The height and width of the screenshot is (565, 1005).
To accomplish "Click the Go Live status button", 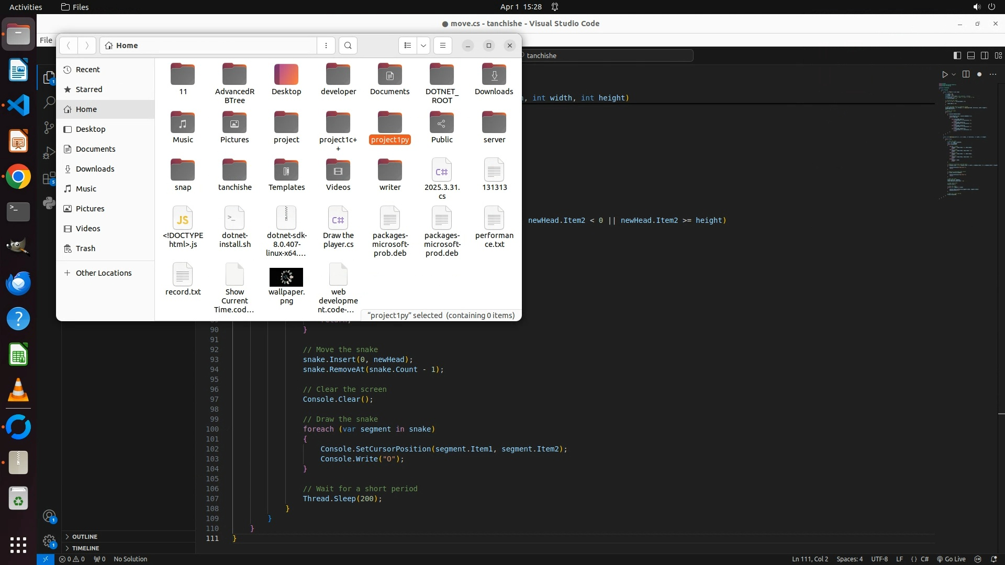I will pos(951,559).
